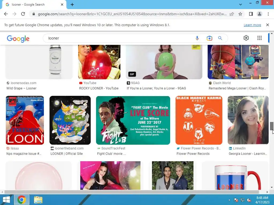
Task: Click loonertheband.com source label
Action: point(69,148)
